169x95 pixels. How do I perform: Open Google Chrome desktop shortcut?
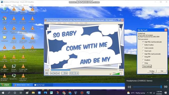(4, 20)
